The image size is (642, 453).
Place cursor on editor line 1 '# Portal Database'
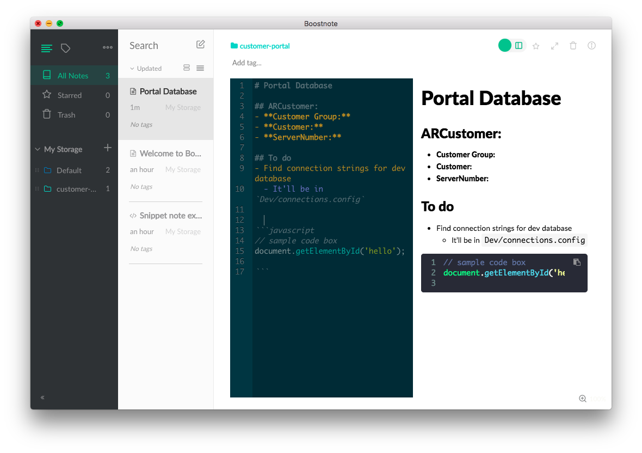click(293, 85)
